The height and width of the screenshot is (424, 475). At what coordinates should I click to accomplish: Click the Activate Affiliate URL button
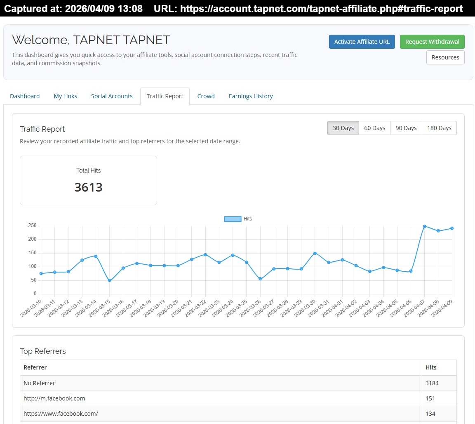point(362,42)
